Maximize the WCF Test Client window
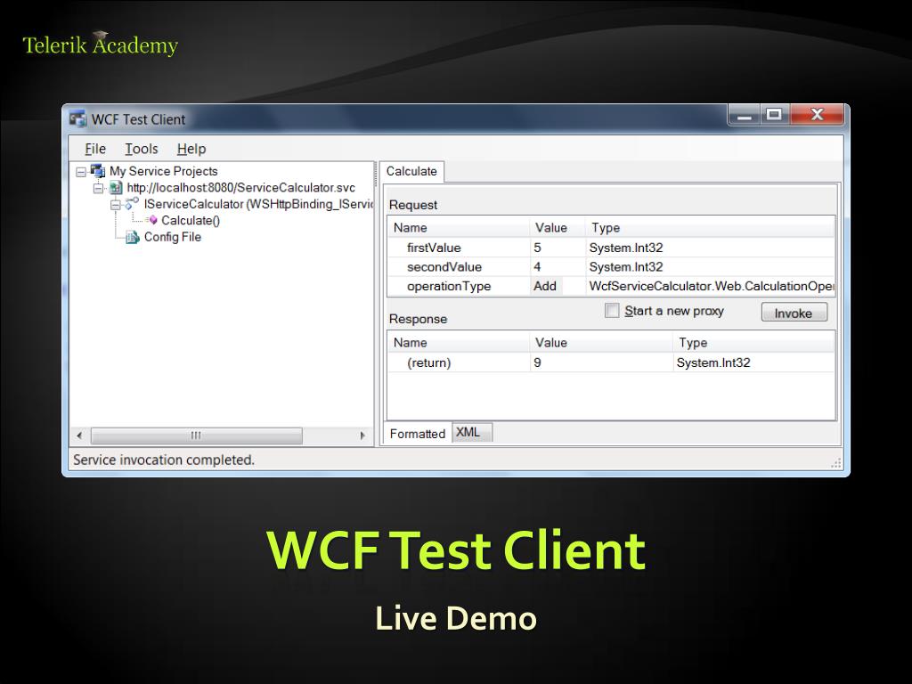The width and height of the screenshot is (912, 684). [x=774, y=115]
